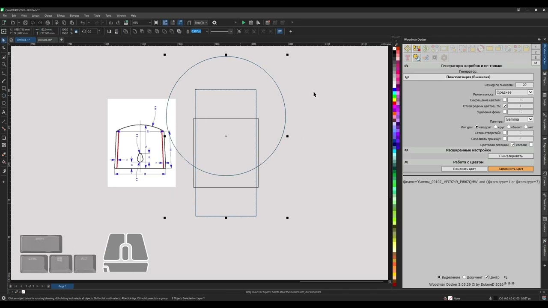
Task: Open the Effects menu
Action: (x=61, y=16)
